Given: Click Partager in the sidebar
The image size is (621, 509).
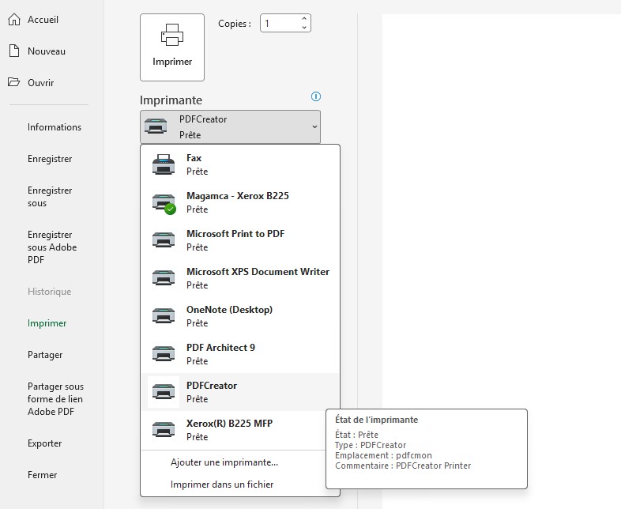Looking at the screenshot, I should [45, 355].
